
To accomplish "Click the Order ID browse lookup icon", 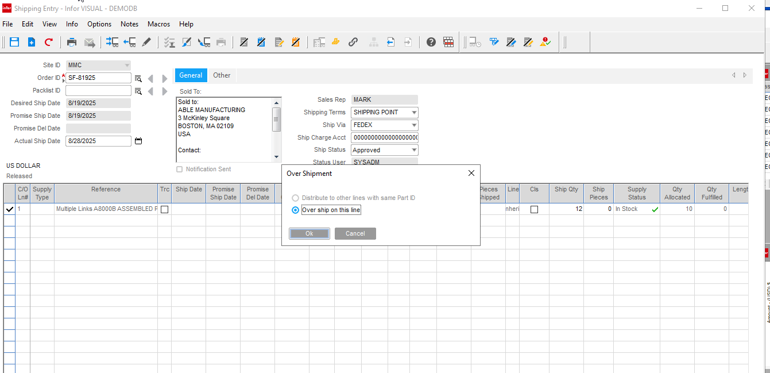I will (138, 78).
